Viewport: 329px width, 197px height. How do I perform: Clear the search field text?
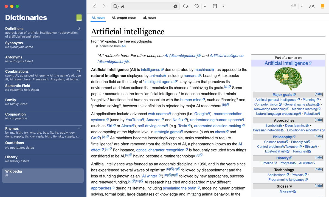tap(175, 6)
